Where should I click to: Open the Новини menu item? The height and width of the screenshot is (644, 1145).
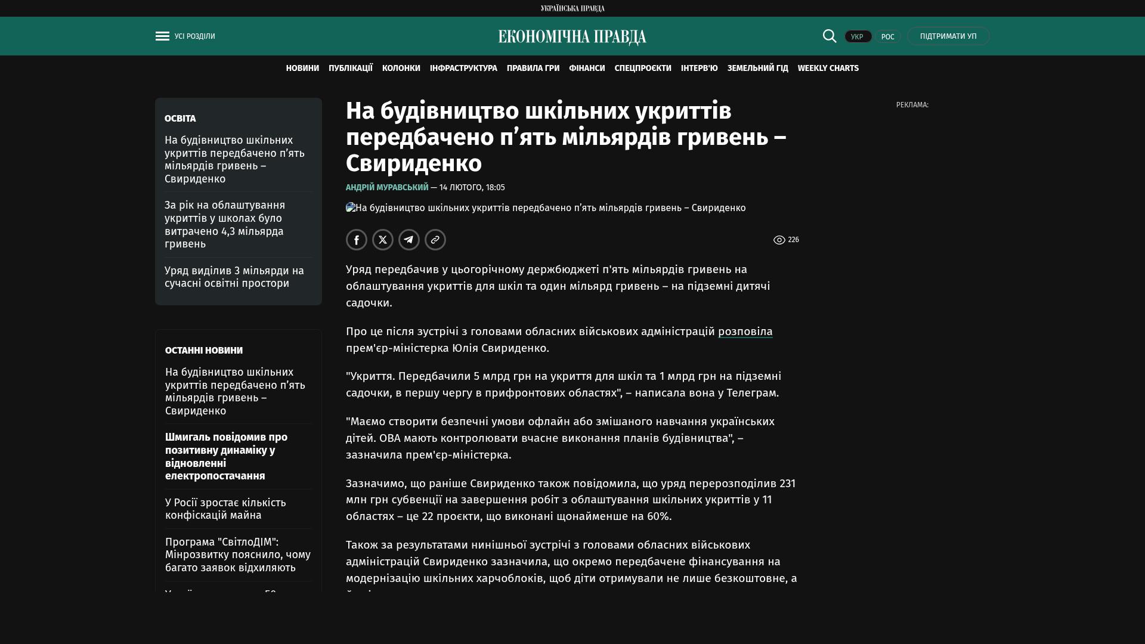302,69
